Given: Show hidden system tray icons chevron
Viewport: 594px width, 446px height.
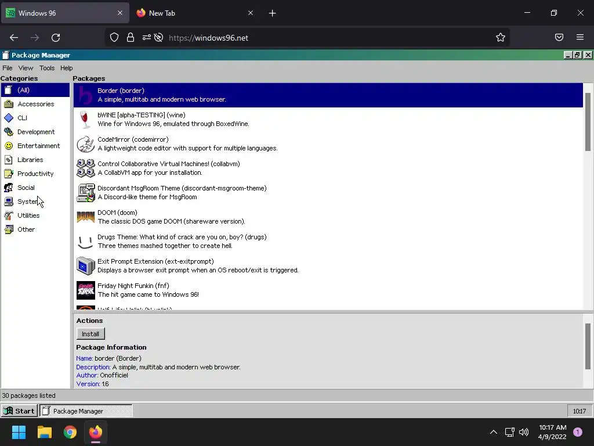Looking at the screenshot, I should 493,432.
